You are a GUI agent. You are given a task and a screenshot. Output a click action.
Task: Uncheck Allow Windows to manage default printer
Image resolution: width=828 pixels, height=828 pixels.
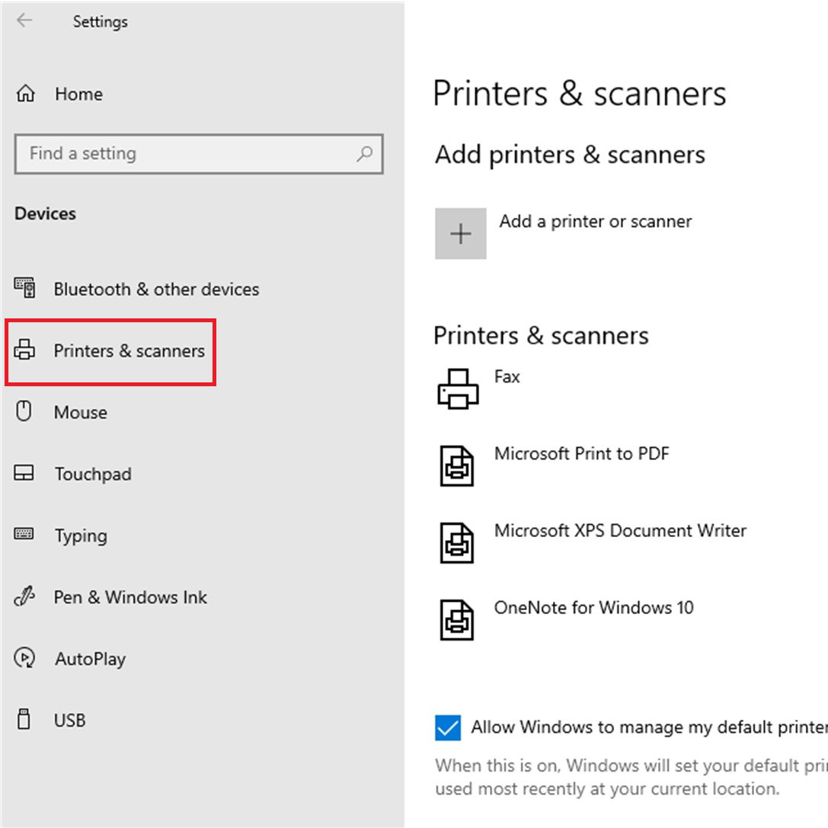click(x=448, y=727)
